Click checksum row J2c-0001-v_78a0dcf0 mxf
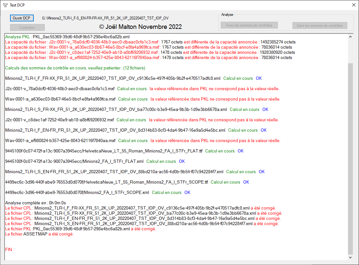 click(x=142, y=89)
